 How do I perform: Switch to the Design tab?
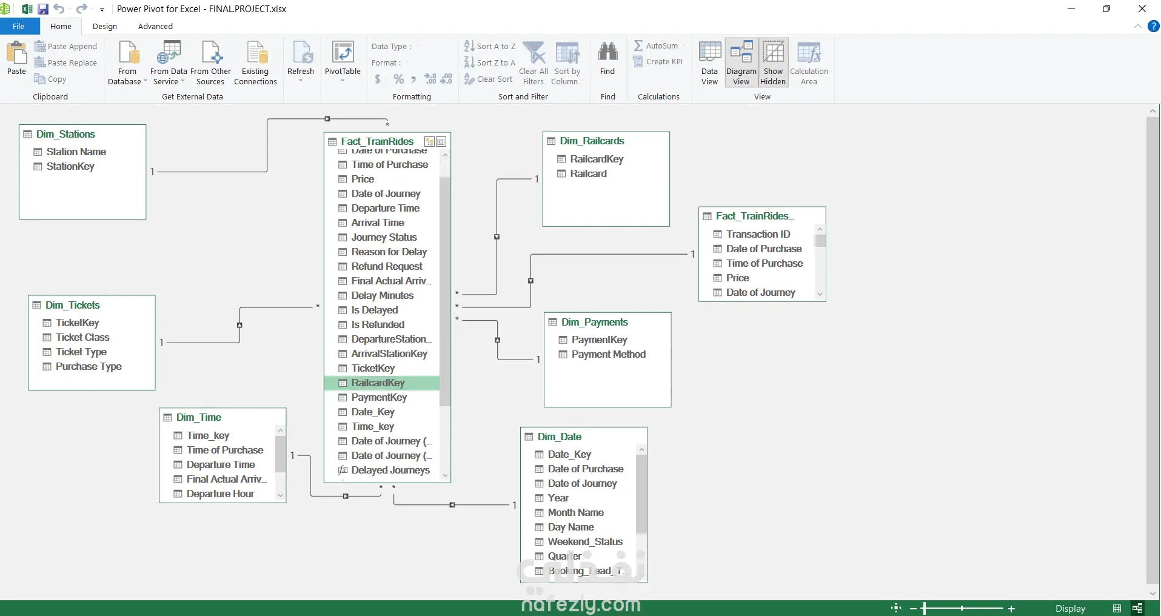[105, 26]
